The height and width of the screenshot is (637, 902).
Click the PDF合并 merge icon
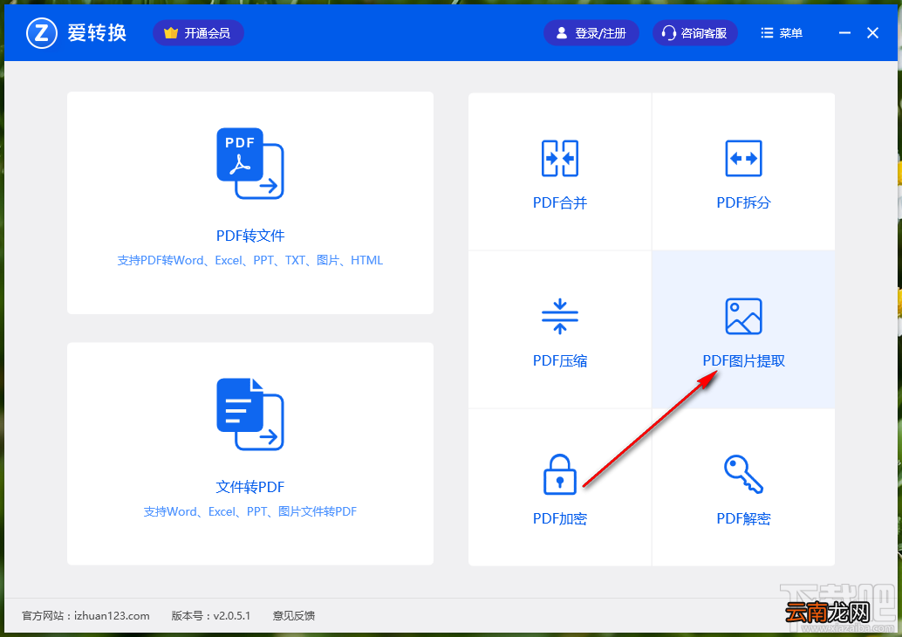560,158
